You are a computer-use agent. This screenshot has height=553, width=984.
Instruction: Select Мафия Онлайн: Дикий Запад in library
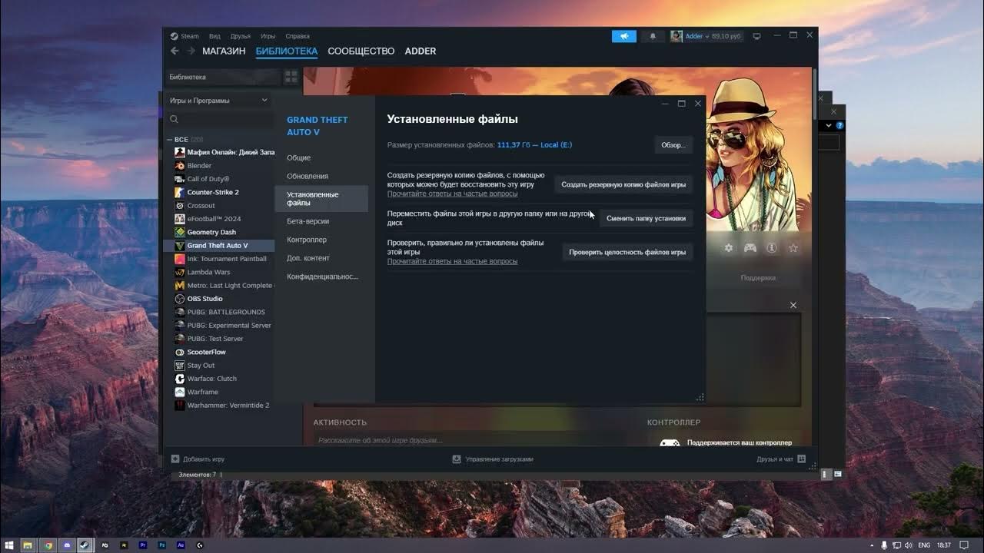coord(225,152)
